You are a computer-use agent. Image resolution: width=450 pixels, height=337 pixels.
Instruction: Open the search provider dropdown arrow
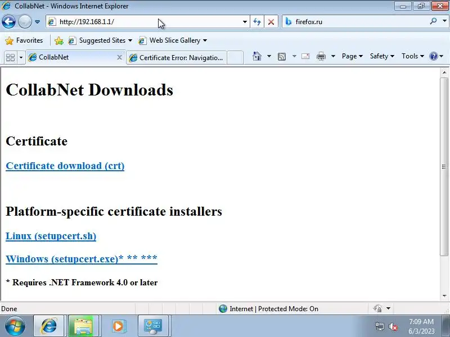pyautogui.click(x=444, y=21)
